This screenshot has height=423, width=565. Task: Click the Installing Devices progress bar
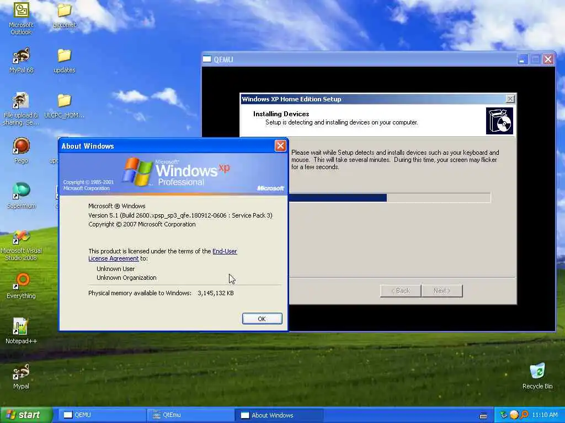pos(390,198)
